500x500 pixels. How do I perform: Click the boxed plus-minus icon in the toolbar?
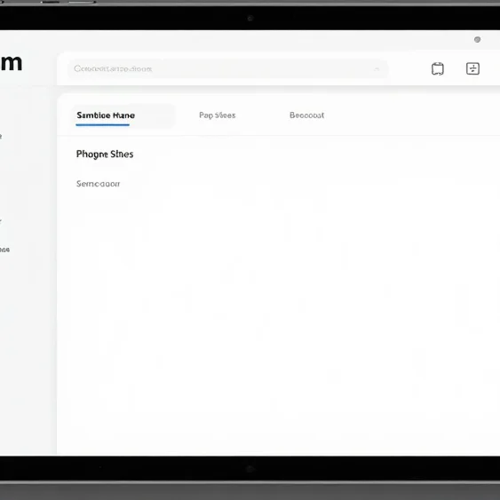[472, 68]
